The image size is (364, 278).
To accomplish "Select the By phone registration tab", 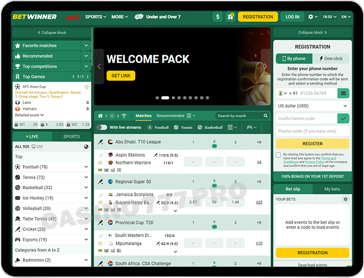I will click(294, 59).
